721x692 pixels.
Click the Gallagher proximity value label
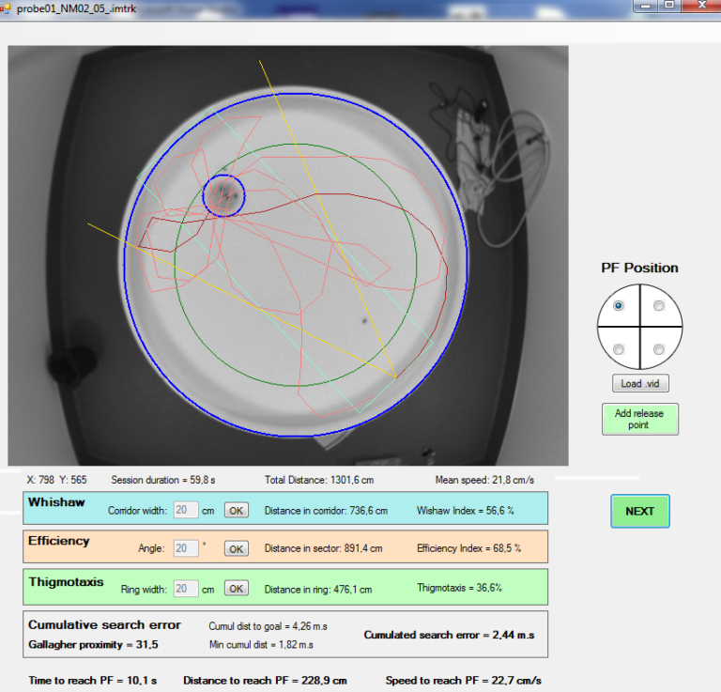tap(94, 645)
